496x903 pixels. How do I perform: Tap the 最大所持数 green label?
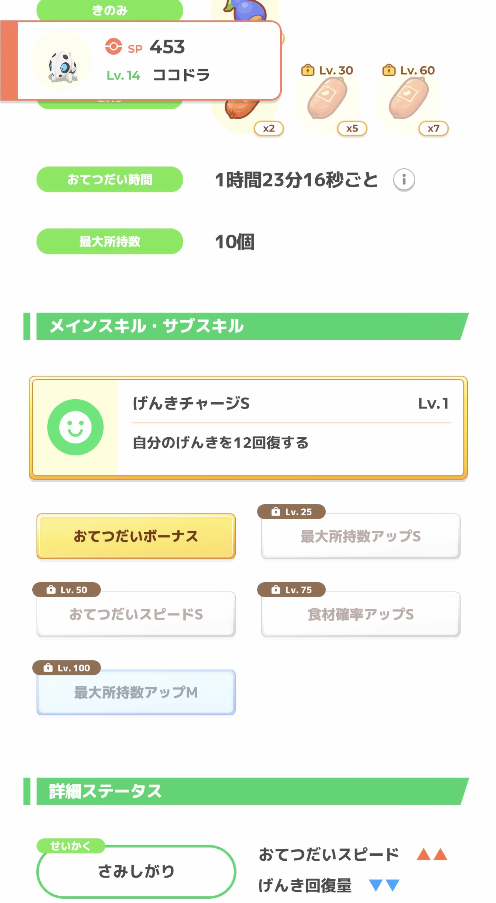point(110,242)
